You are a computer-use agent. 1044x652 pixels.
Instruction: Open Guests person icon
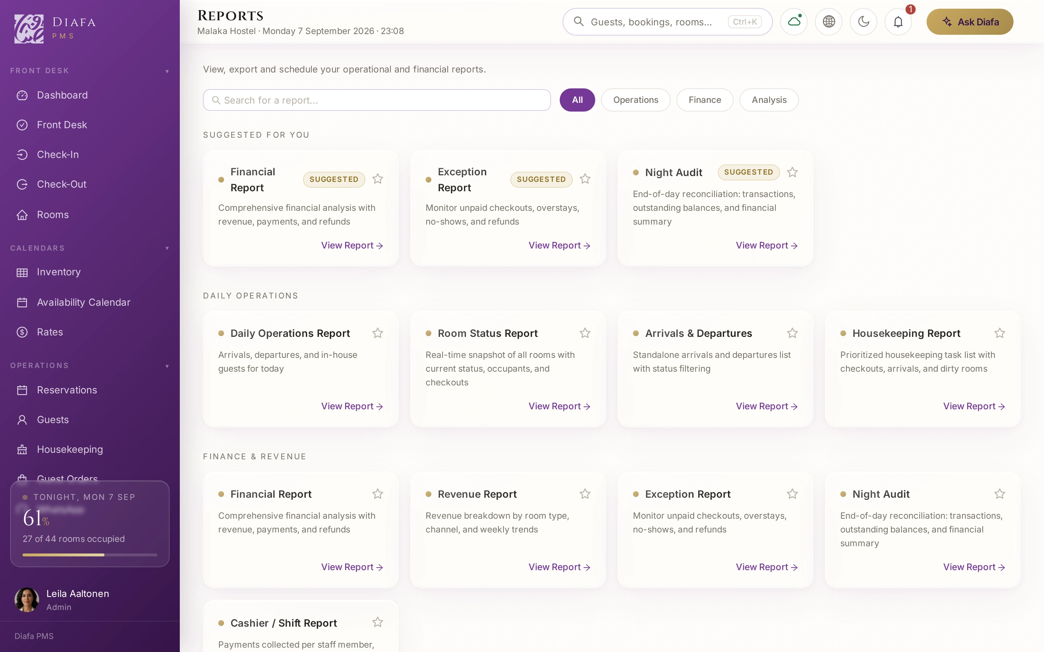click(x=22, y=420)
